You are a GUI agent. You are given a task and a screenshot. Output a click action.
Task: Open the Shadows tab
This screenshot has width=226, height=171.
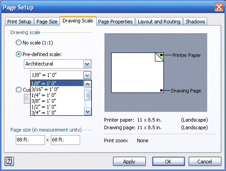click(195, 22)
